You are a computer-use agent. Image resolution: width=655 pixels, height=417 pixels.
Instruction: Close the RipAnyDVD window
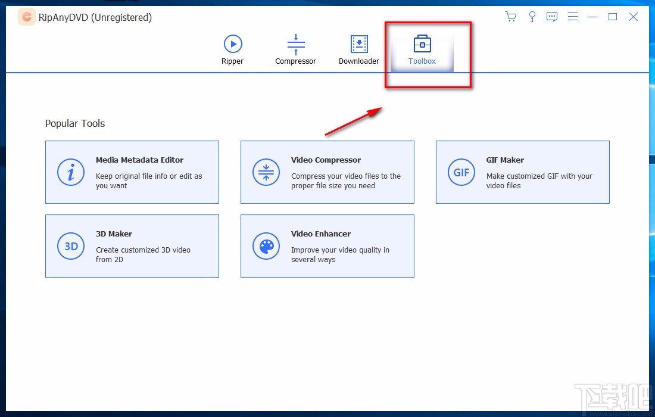634,17
